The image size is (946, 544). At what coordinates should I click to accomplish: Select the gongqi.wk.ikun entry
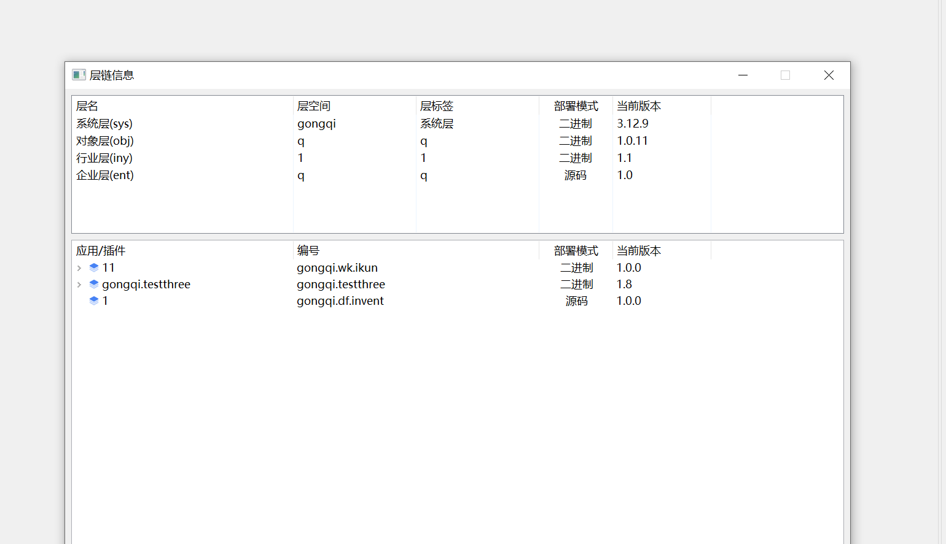(337, 268)
